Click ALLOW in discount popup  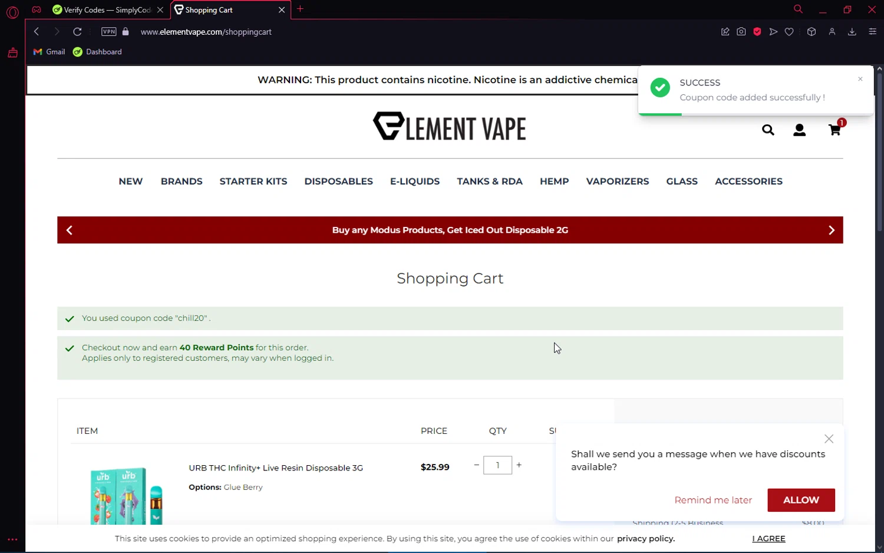(801, 500)
